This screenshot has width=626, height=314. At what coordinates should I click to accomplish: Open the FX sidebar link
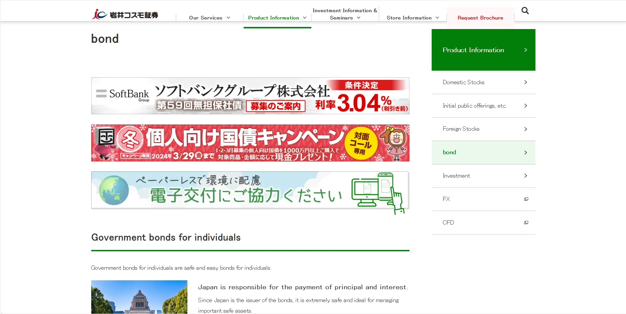click(483, 199)
